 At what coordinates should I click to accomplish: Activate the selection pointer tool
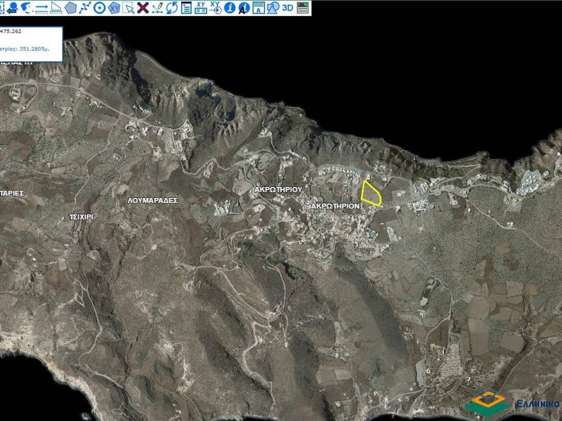[x=128, y=8]
